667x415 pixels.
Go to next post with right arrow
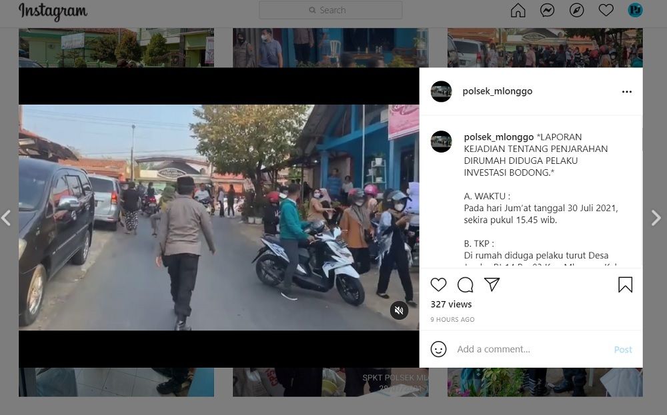656,218
